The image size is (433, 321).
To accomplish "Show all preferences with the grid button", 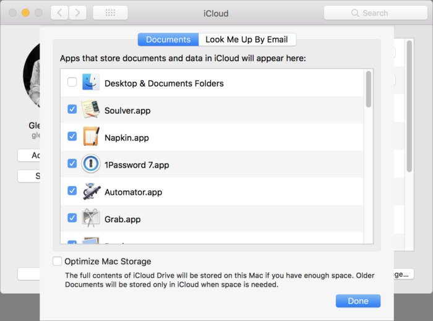I will [x=110, y=13].
